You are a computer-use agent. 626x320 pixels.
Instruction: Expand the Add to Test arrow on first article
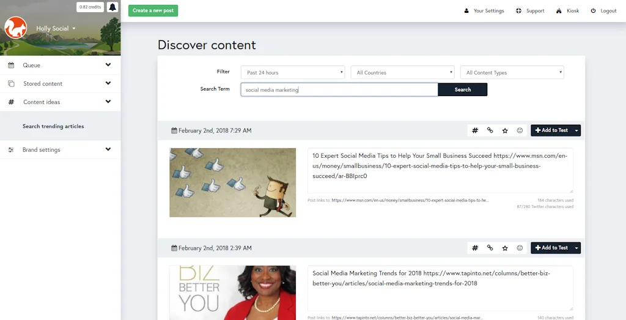[576, 130]
